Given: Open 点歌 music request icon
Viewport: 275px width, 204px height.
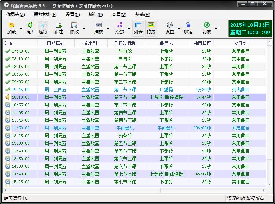Looking at the screenshot, I should pos(120,25).
